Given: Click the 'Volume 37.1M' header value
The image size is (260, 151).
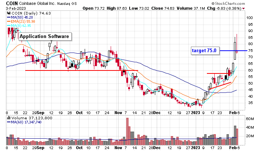Looking at the screenshot, I should click(191, 8).
